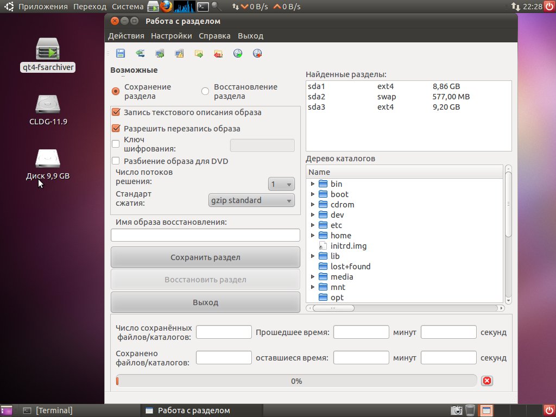Expand the home folder node
The width and height of the screenshot is (556, 417).
[x=313, y=236]
